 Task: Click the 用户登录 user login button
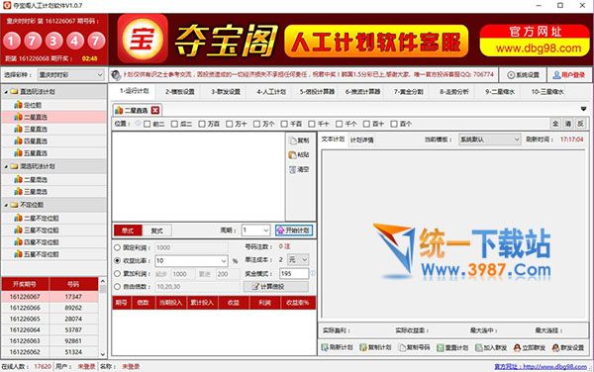pos(568,75)
